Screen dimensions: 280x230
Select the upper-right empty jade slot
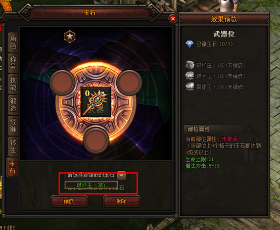pyautogui.click(x=129, y=82)
